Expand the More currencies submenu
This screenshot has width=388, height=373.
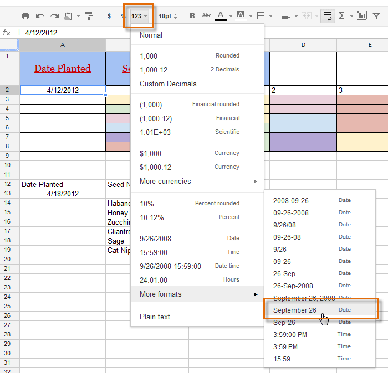coord(197,182)
